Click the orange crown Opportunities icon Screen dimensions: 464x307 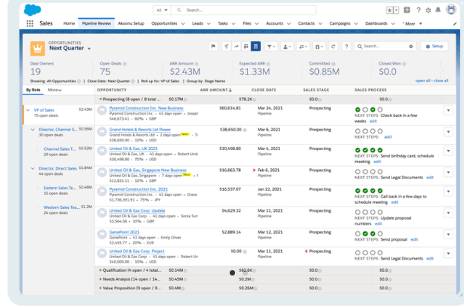click(x=38, y=48)
